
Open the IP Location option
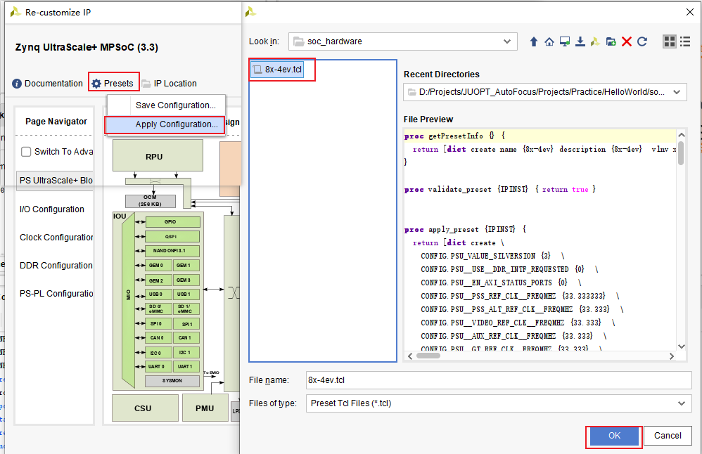[170, 83]
